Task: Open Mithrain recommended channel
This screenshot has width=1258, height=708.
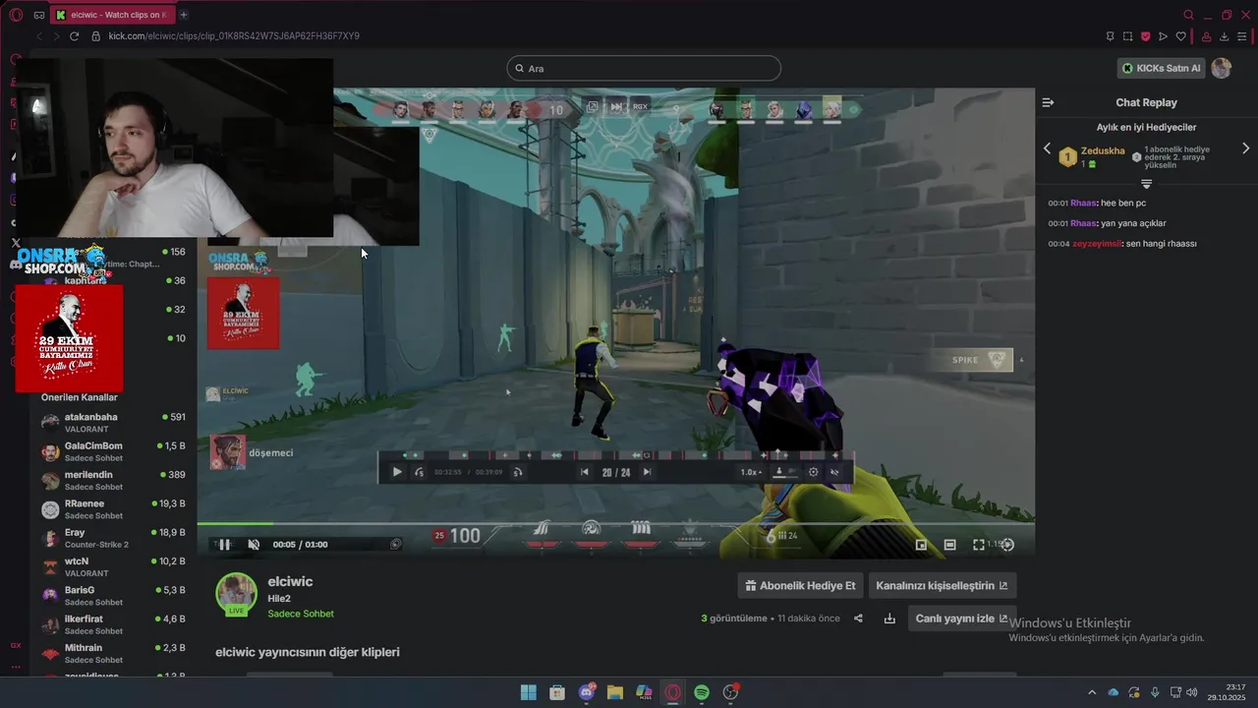Action: click(113, 653)
